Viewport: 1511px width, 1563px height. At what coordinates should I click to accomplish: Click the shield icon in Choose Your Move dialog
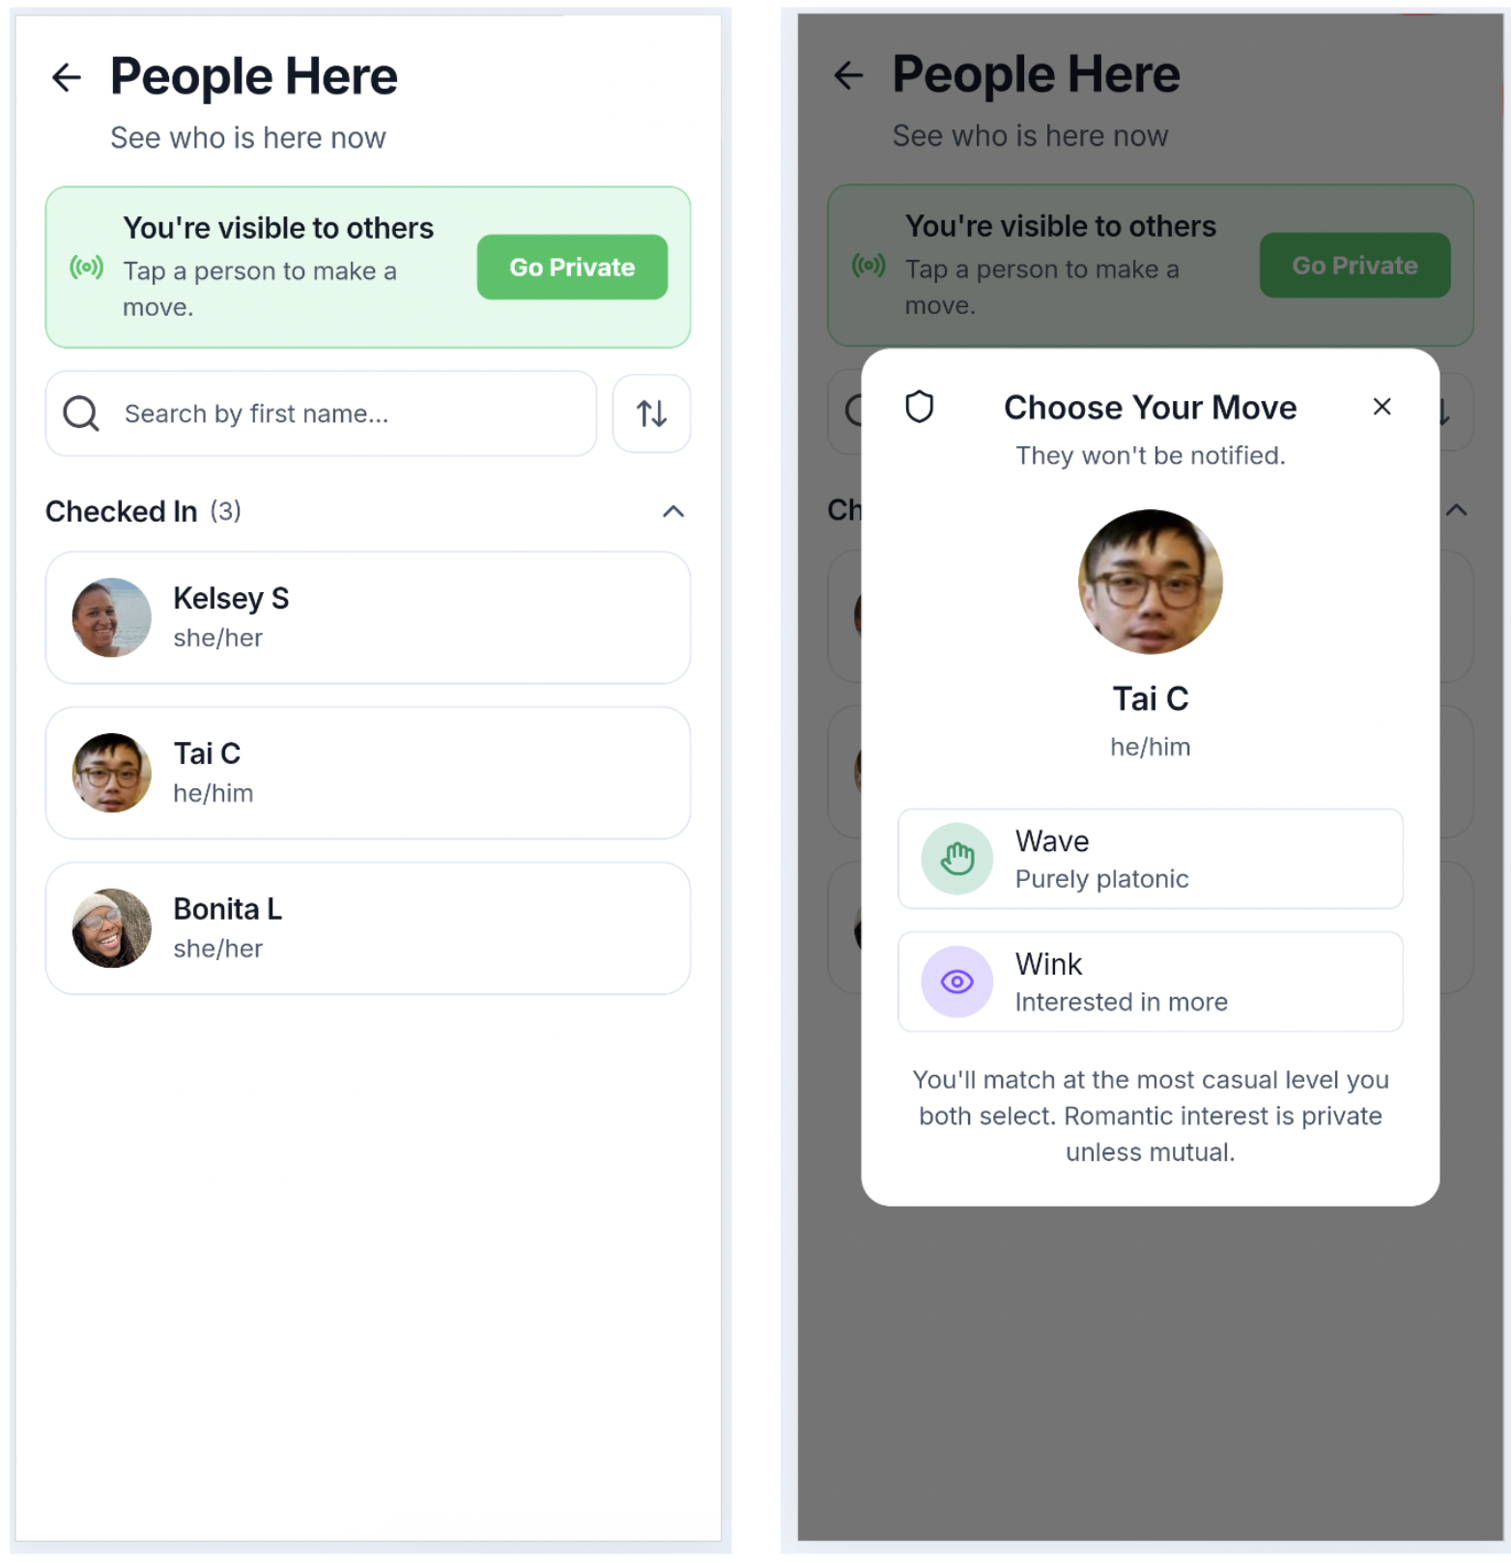[919, 407]
